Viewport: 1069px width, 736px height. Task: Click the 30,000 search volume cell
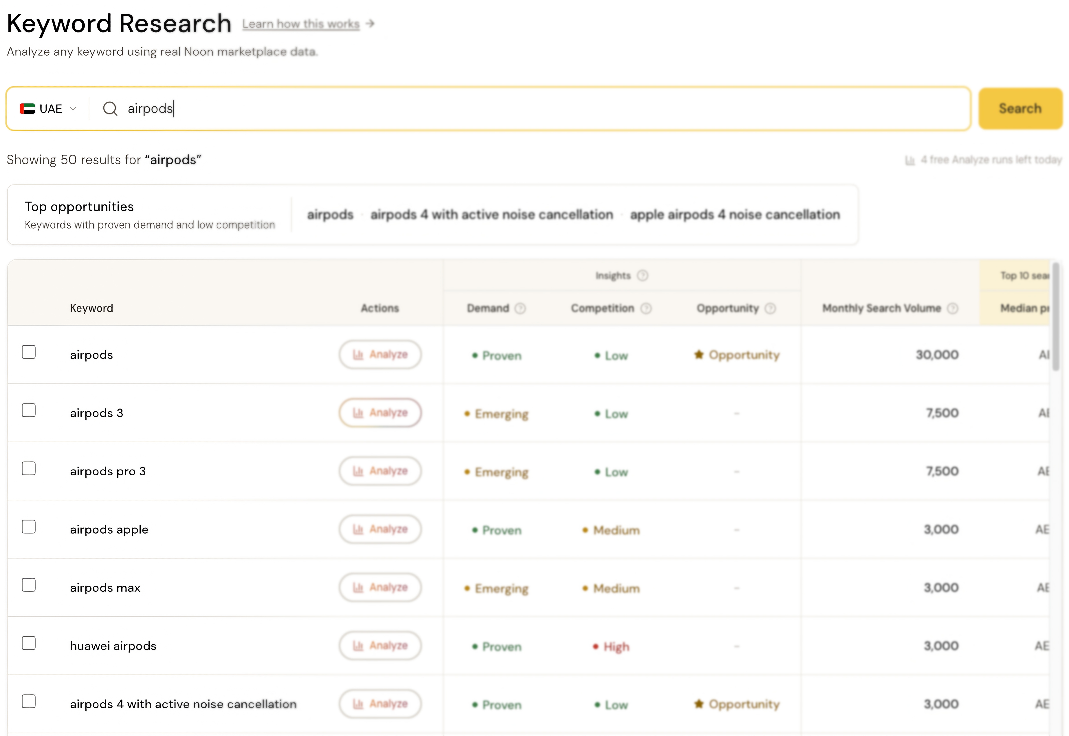point(937,355)
